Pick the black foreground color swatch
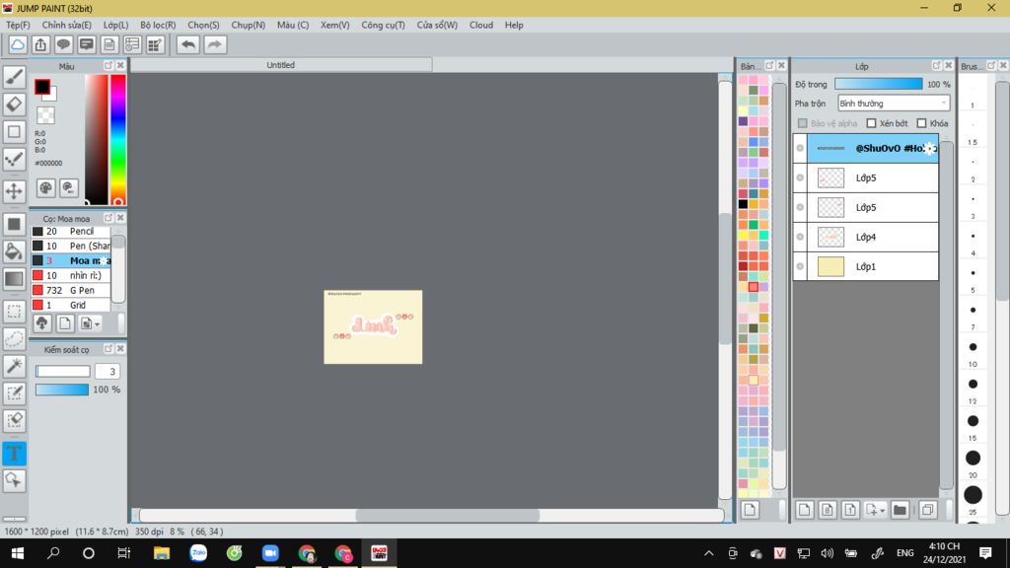Screen dimensions: 1010x568 pyautogui.click(x=42, y=87)
